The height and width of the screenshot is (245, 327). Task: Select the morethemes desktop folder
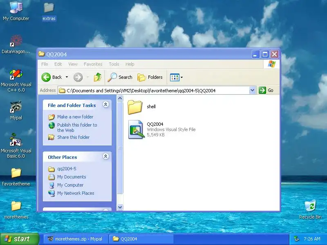(x=16, y=210)
